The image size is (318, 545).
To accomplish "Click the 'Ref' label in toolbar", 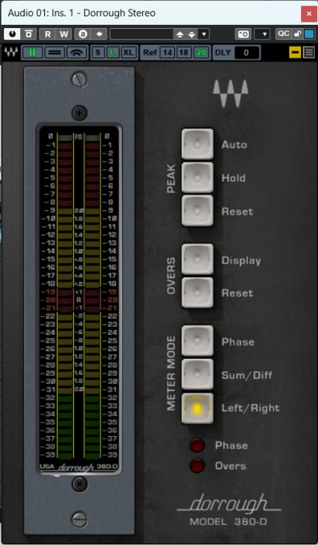I will pos(150,53).
